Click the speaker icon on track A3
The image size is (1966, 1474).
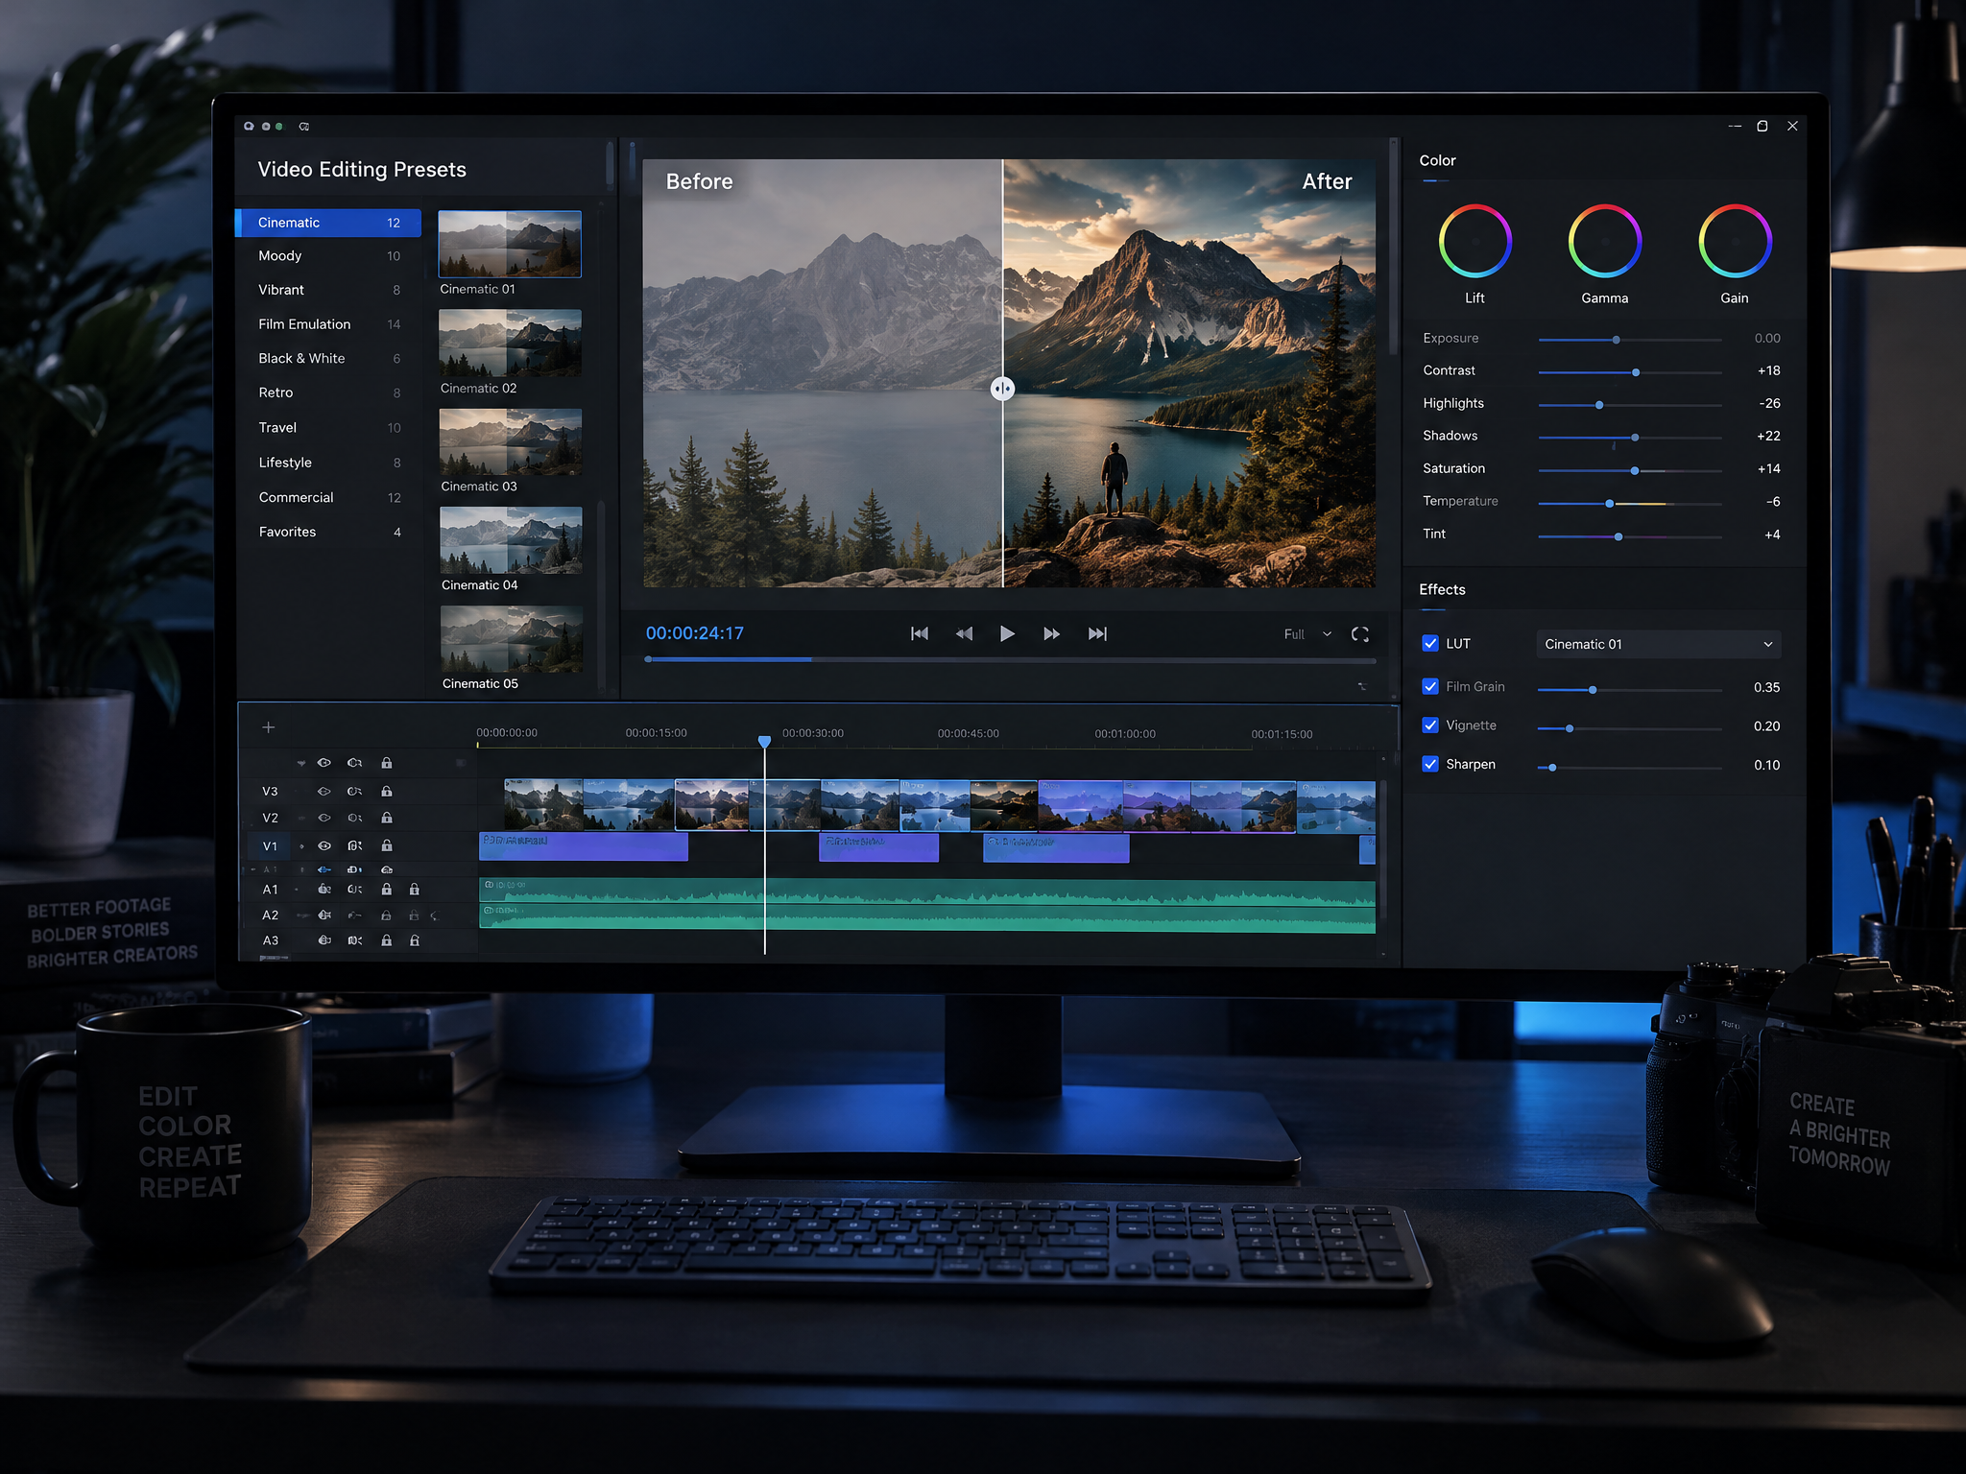(x=325, y=940)
